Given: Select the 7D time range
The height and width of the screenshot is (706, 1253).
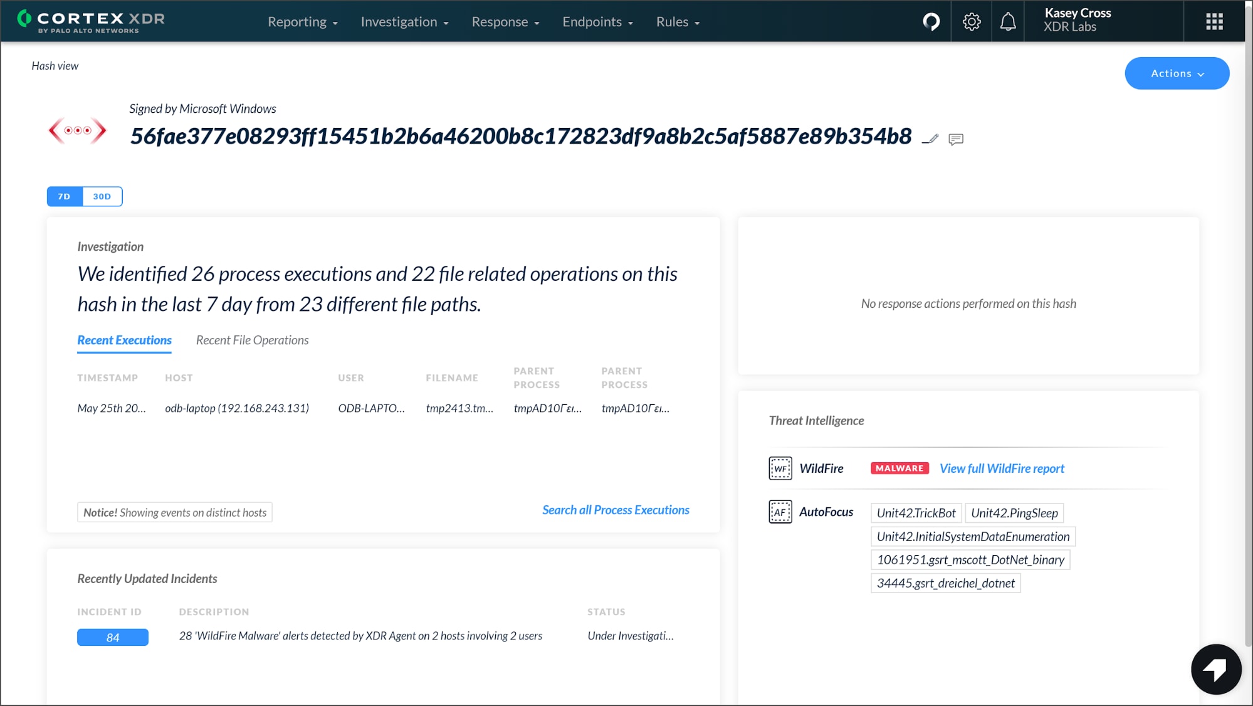Looking at the screenshot, I should click(65, 196).
